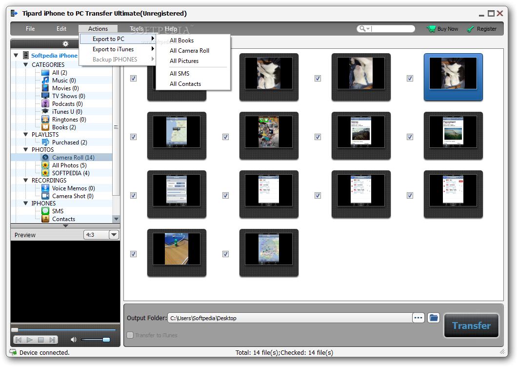
Task: Choose All Camera Roll in the submenu
Action: click(x=189, y=51)
